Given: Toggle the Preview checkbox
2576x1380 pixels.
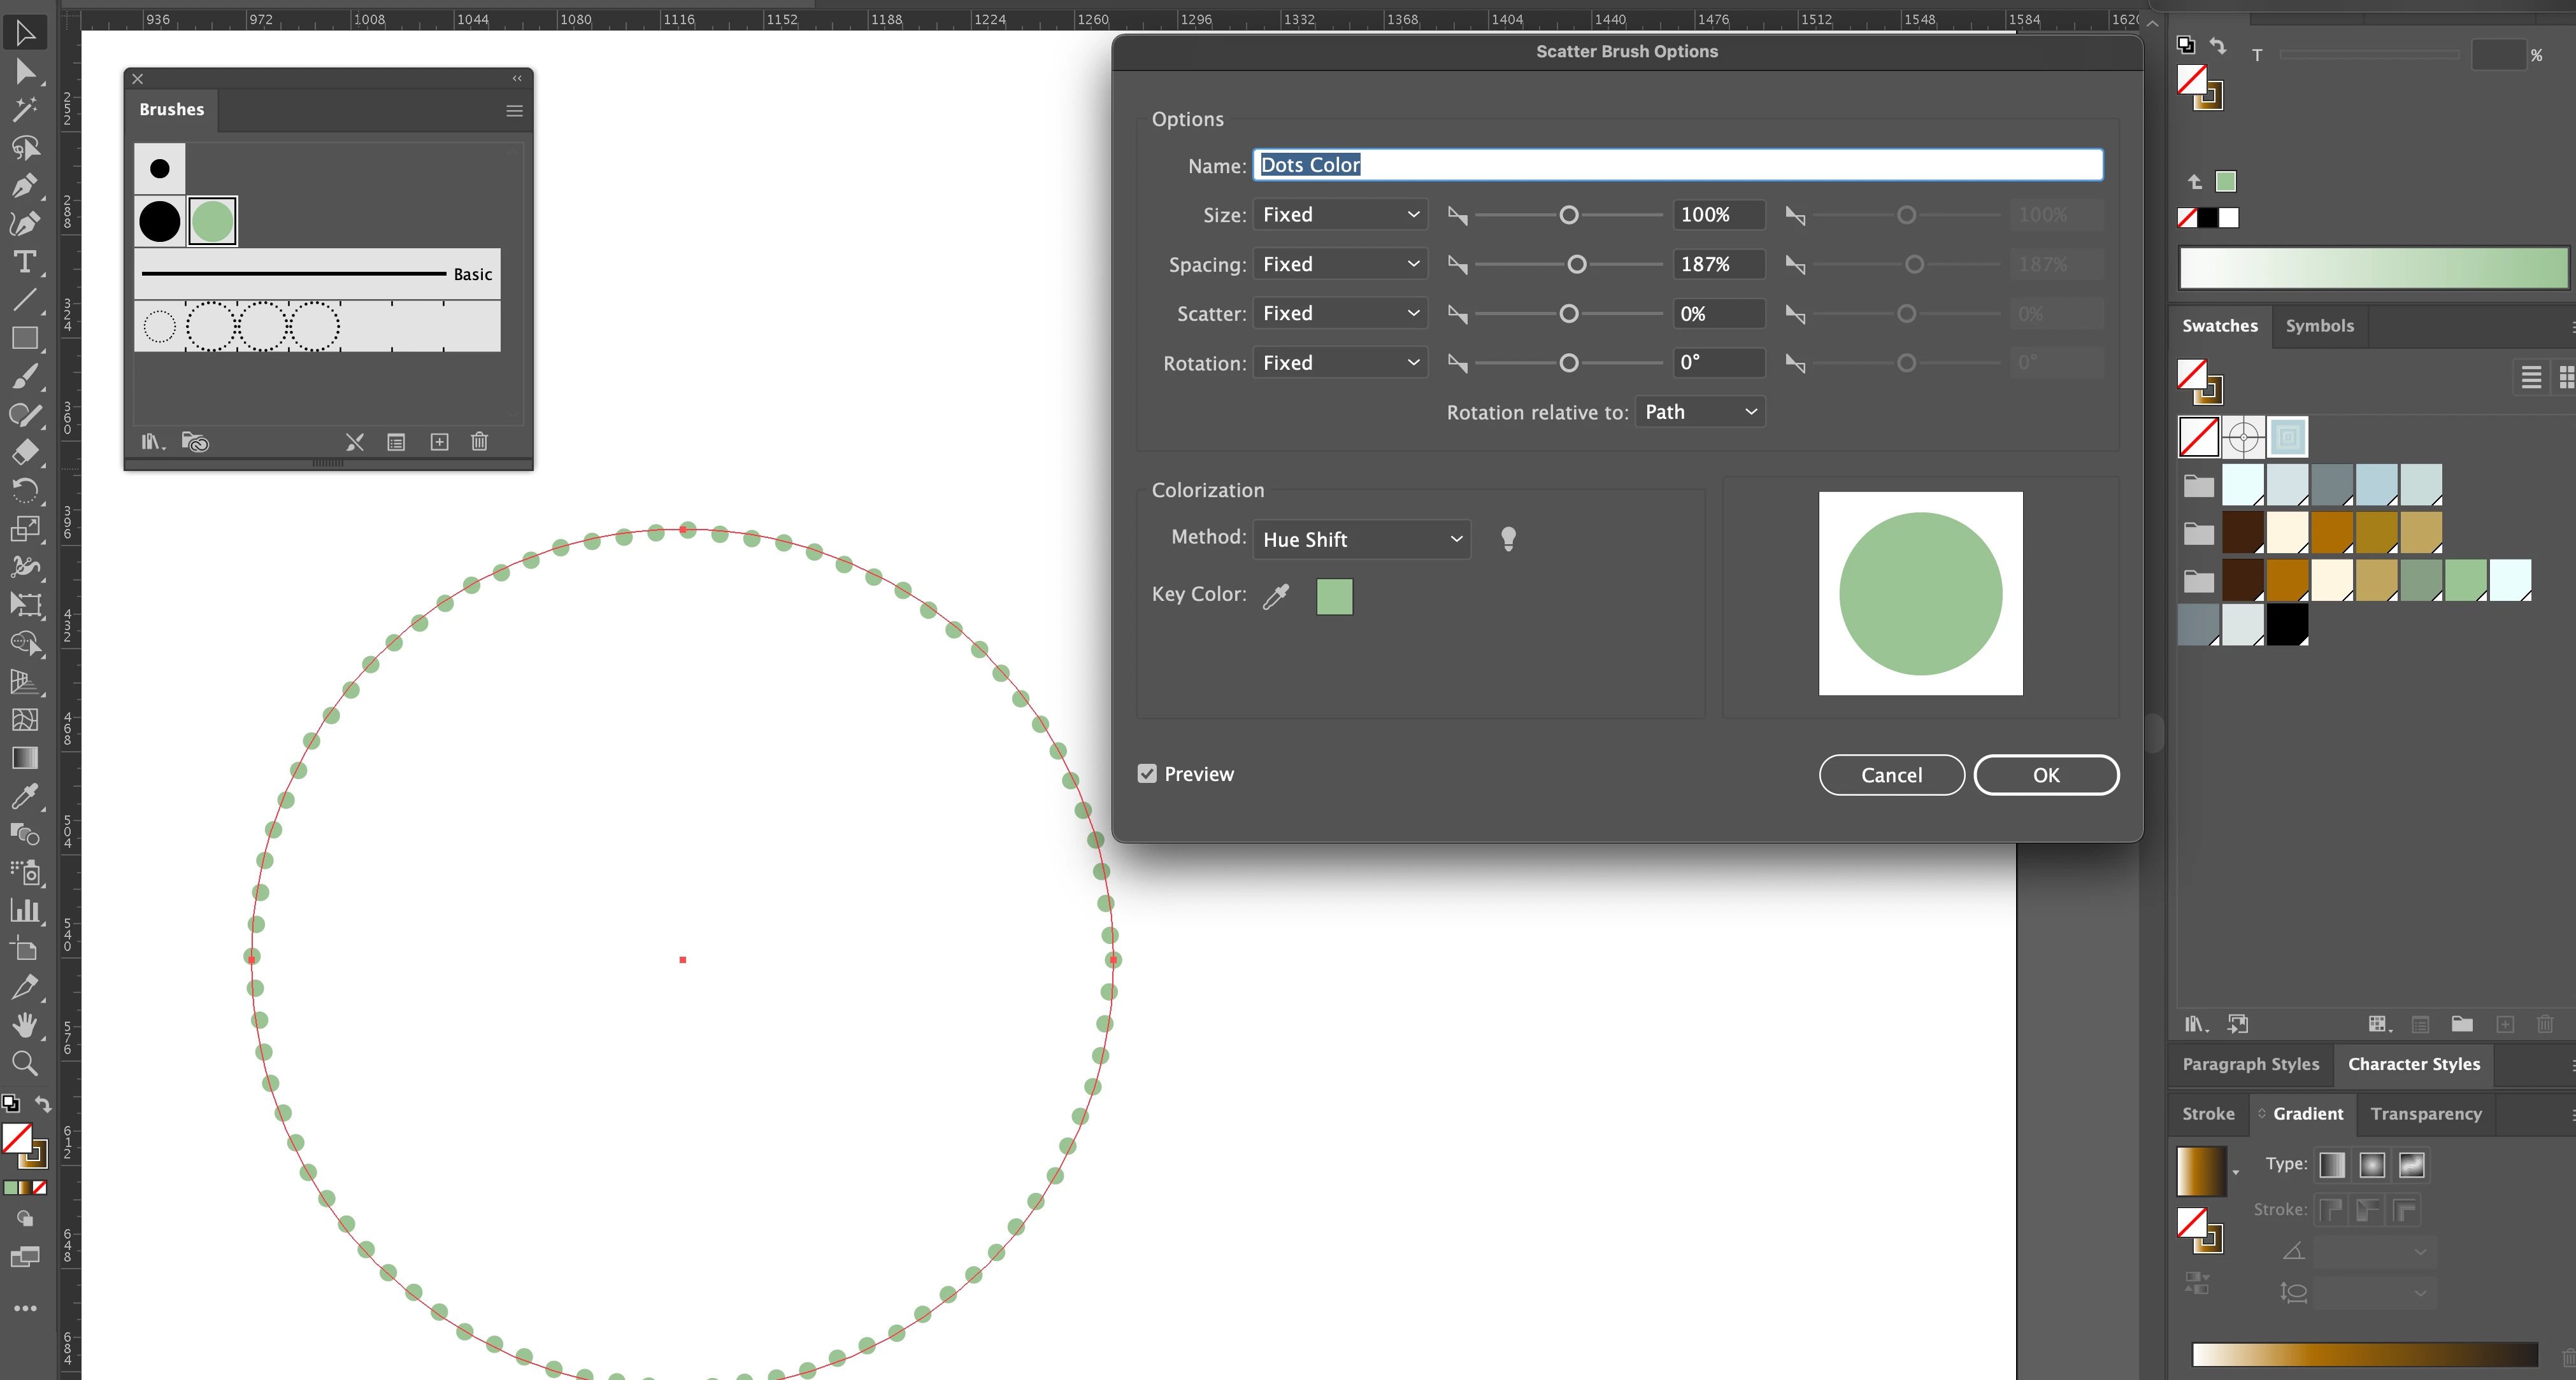Looking at the screenshot, I should click(x=1147, y=773).
